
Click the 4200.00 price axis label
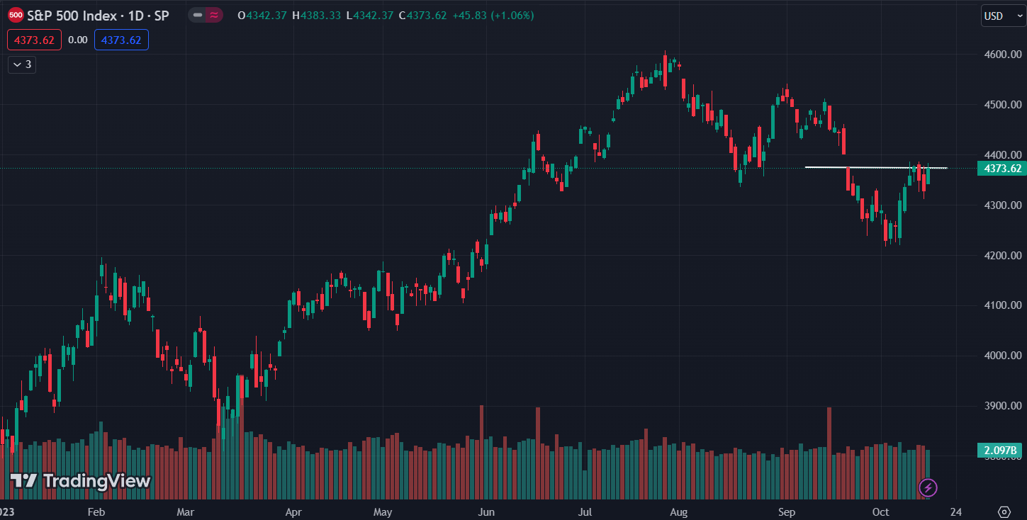point(1001,255)
